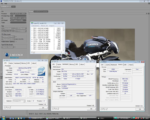Open the File menu in Cinebench
This screenshot has height=120, width=150.
point(2,4)
